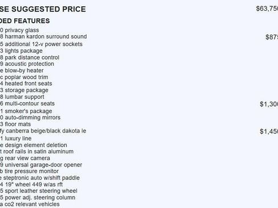Click the co2 relevant vehicles line
This screenshot has height=208, width=278.
(30, 204)
